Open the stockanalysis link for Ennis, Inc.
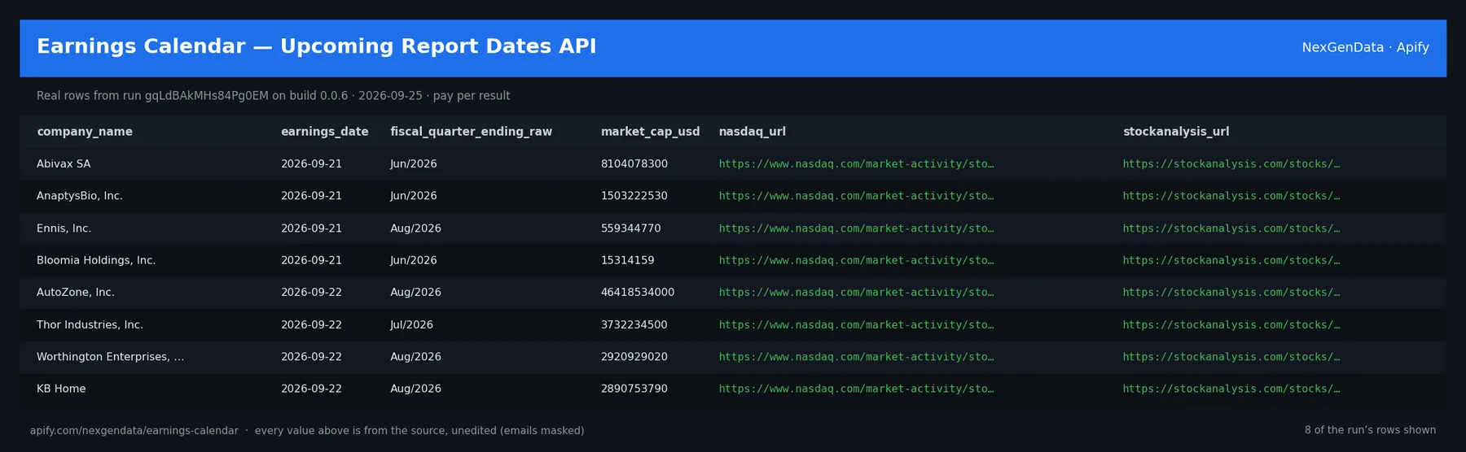Image resolution: width=1466 pixels, height=452 pixels. click(x=1231, y=228)
